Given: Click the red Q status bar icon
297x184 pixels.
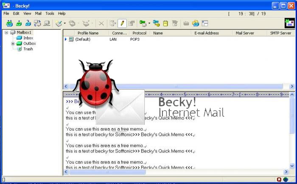Looking at the screenshot, I should coord(279,179).
